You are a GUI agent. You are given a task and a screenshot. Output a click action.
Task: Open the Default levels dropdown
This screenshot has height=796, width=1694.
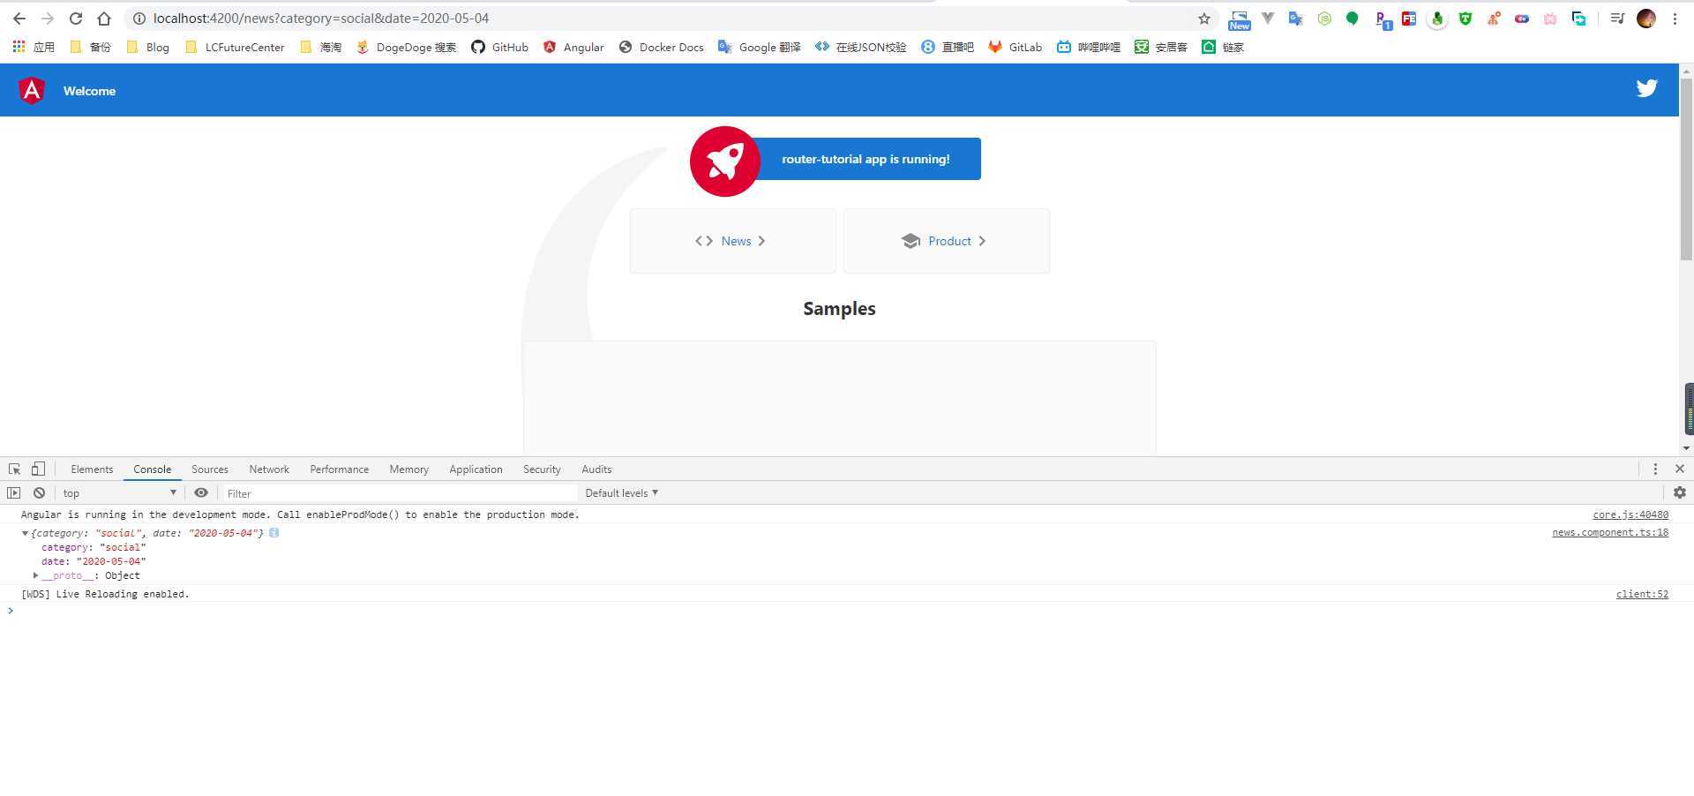(621, 492)
